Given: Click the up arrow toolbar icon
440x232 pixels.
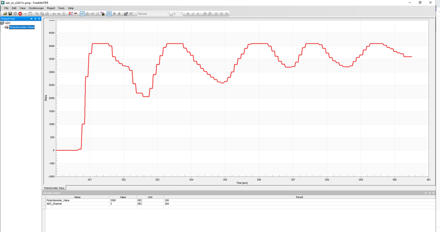Looking at the screenshot, I should tap(114, 14).
